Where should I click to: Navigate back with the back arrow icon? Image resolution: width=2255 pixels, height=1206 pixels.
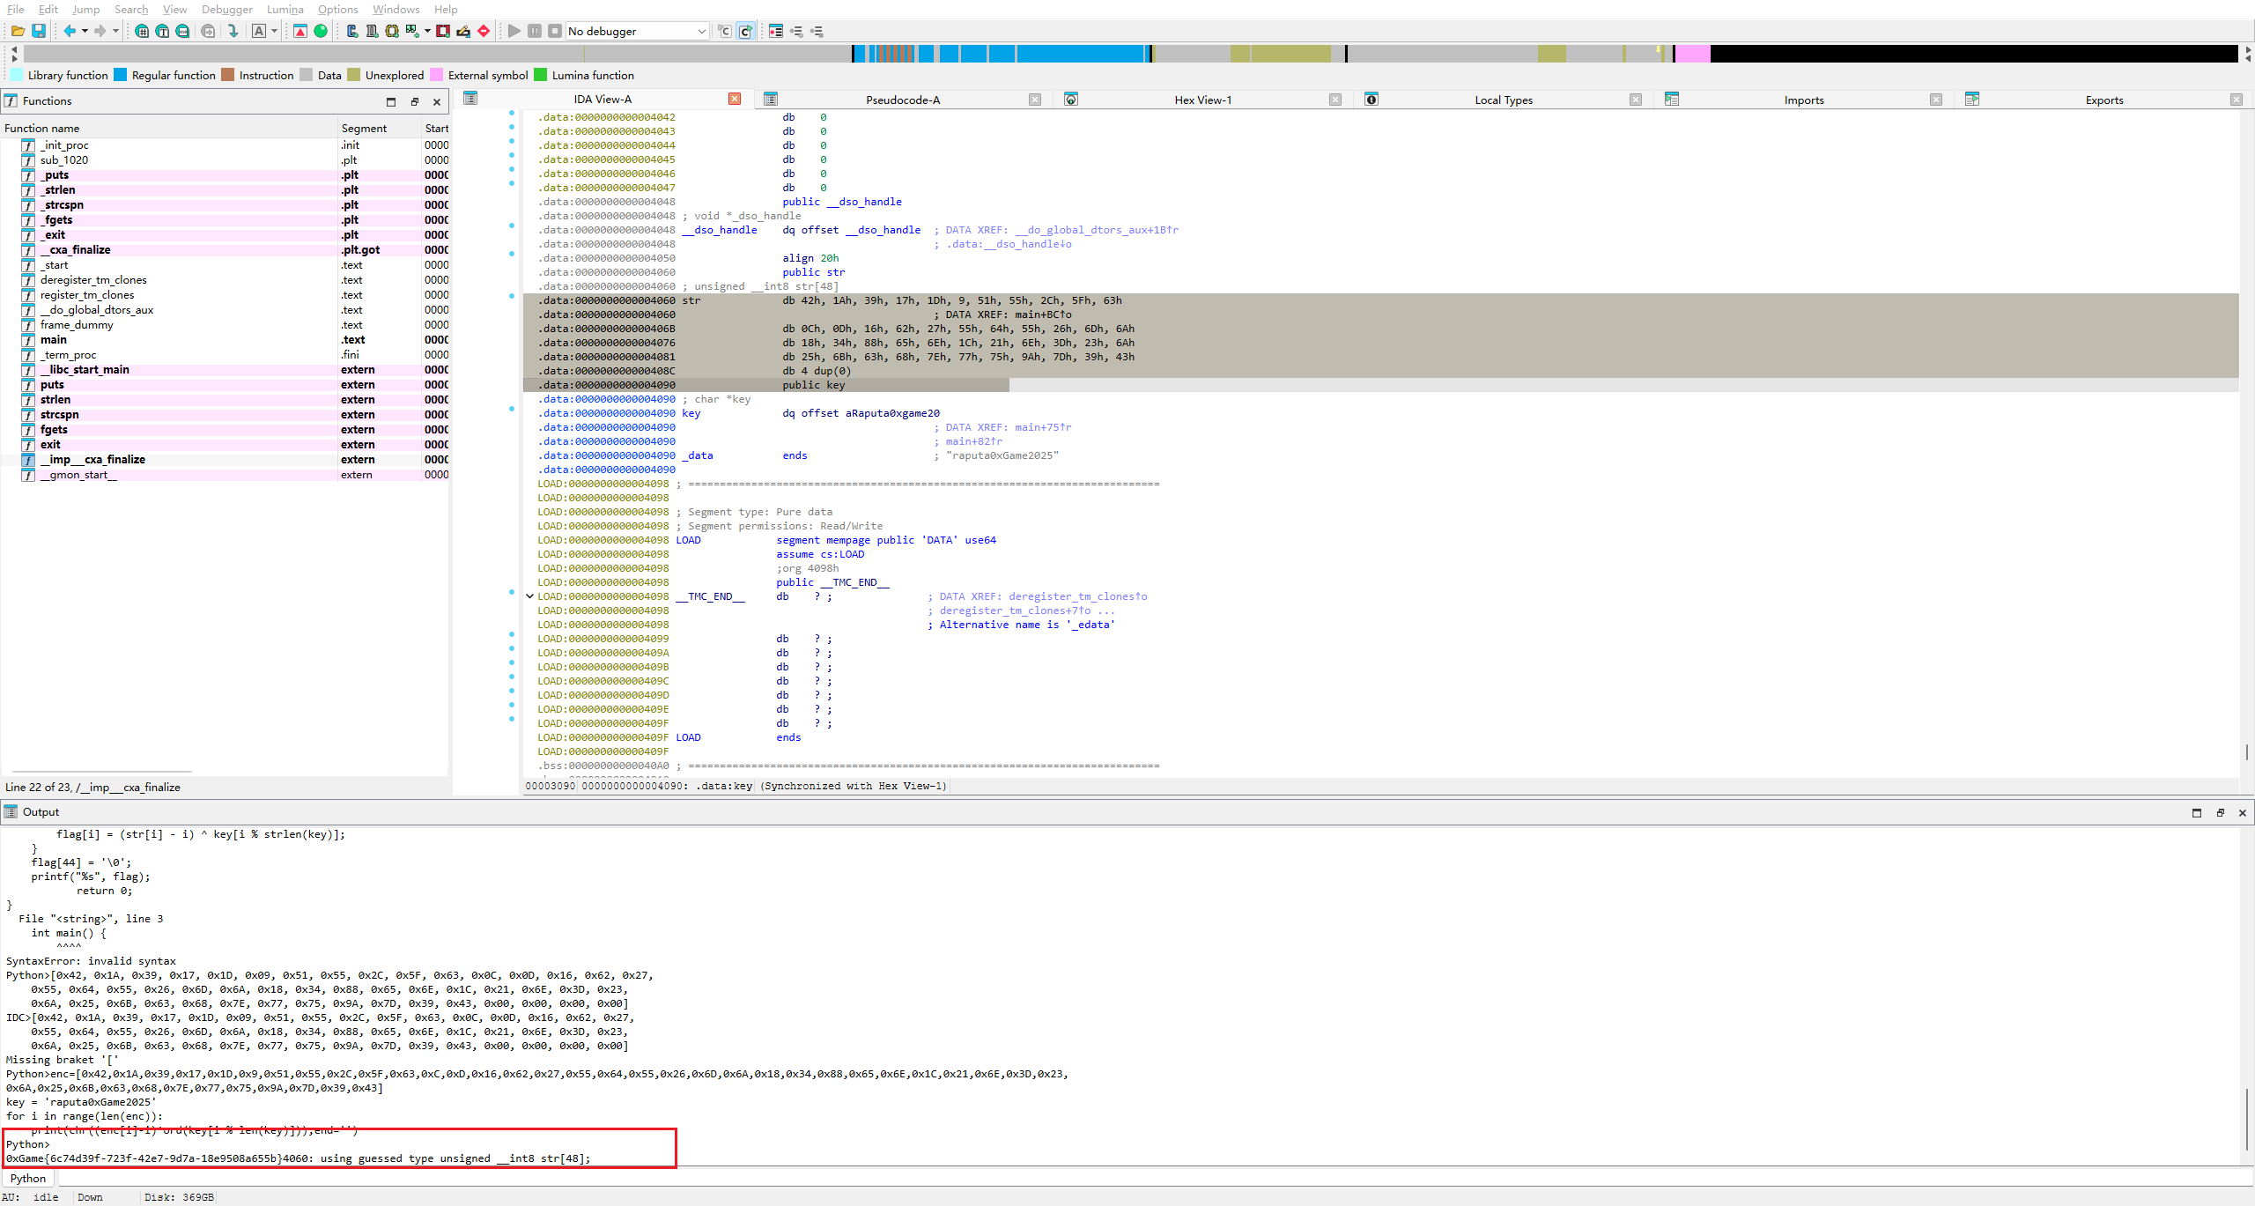pos(70,31)
